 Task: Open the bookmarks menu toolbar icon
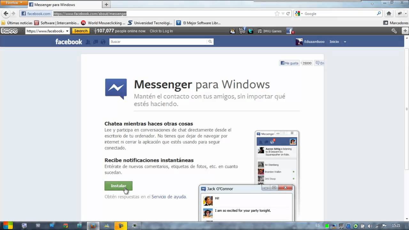pyautogui.click(x=399, y=13)
